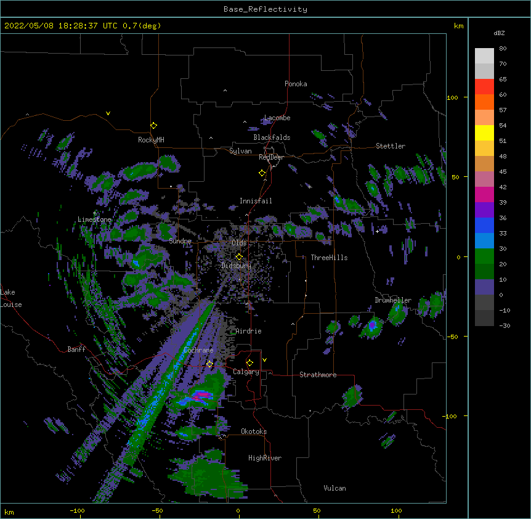Click the Base_Reflectivity title
Screen dimensions: 531x519
click(x=265, y=9)
